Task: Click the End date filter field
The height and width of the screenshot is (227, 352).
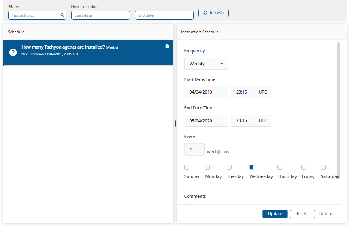Action: 164,15
